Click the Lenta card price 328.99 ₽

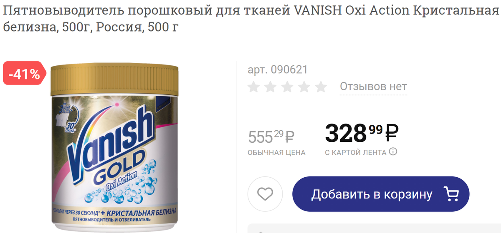coord(362,132)
